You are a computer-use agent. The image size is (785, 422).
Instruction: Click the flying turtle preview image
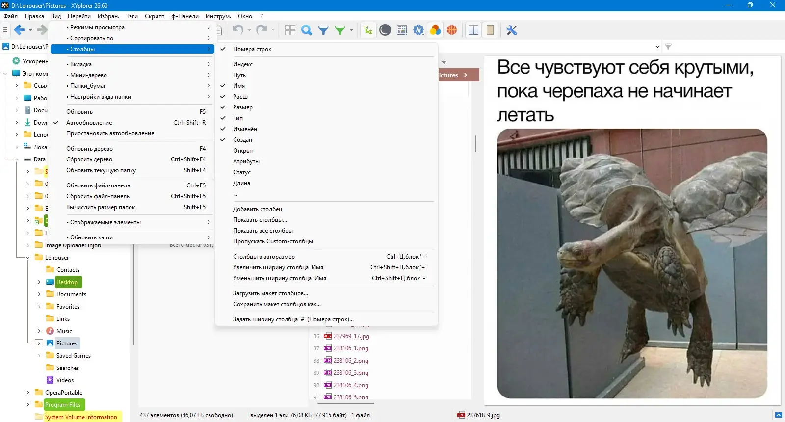[631, 264]
